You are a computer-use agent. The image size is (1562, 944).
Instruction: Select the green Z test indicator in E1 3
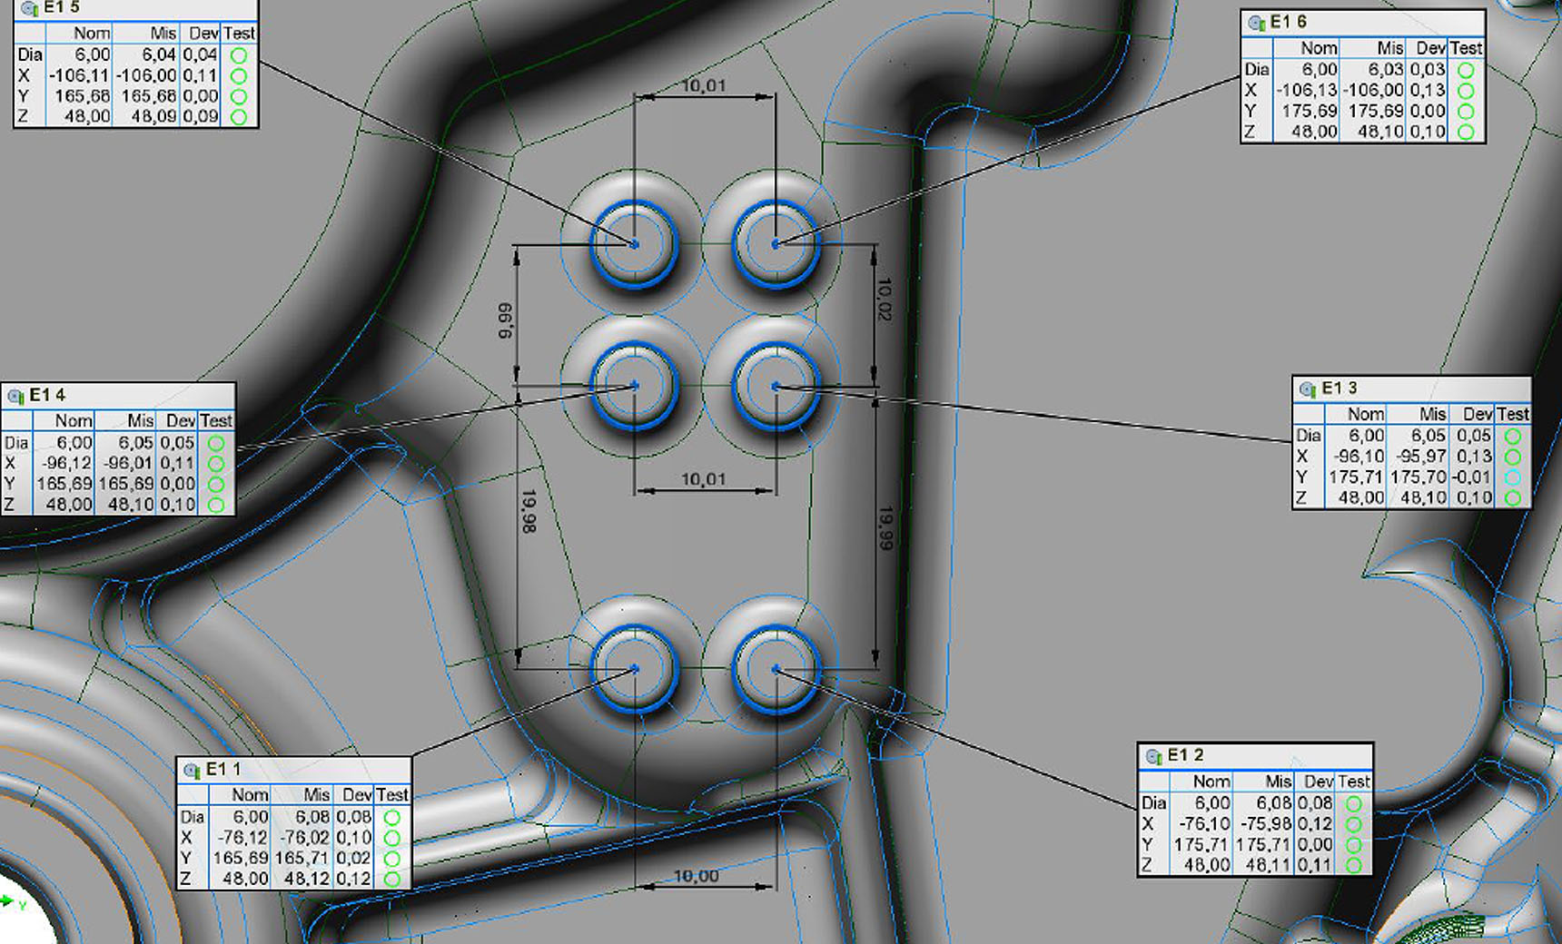[1512, 498]
